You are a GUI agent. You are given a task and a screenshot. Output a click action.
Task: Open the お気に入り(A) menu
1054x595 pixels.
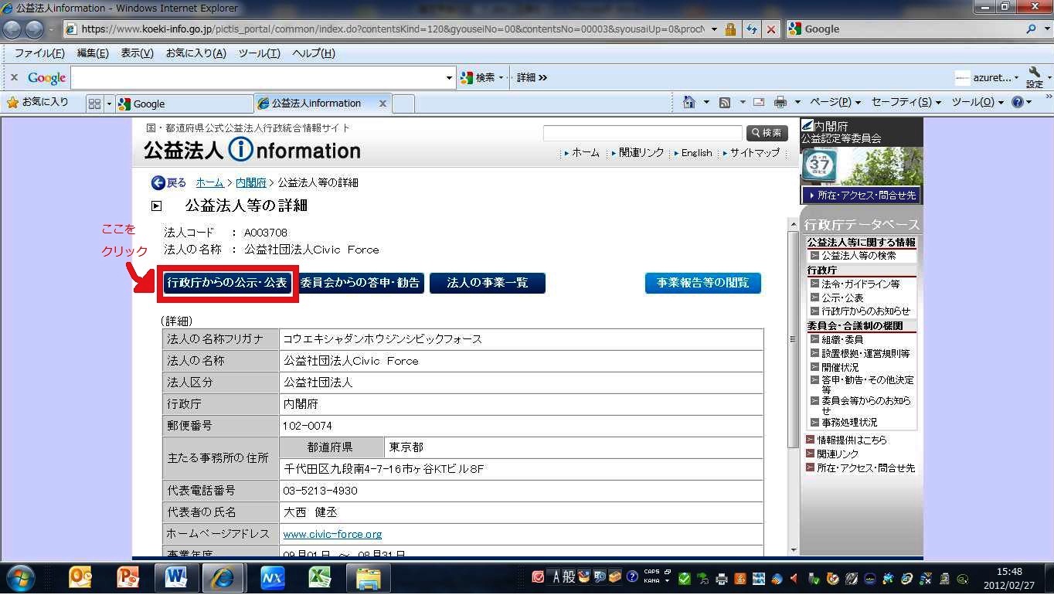196,53
